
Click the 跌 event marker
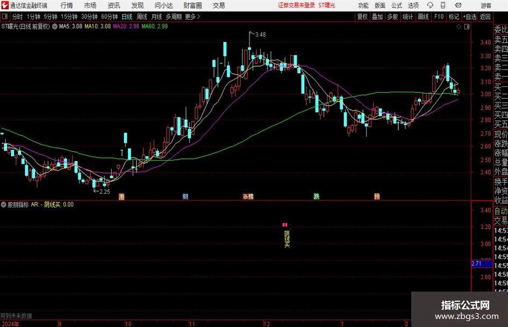[x=317, y=196]
